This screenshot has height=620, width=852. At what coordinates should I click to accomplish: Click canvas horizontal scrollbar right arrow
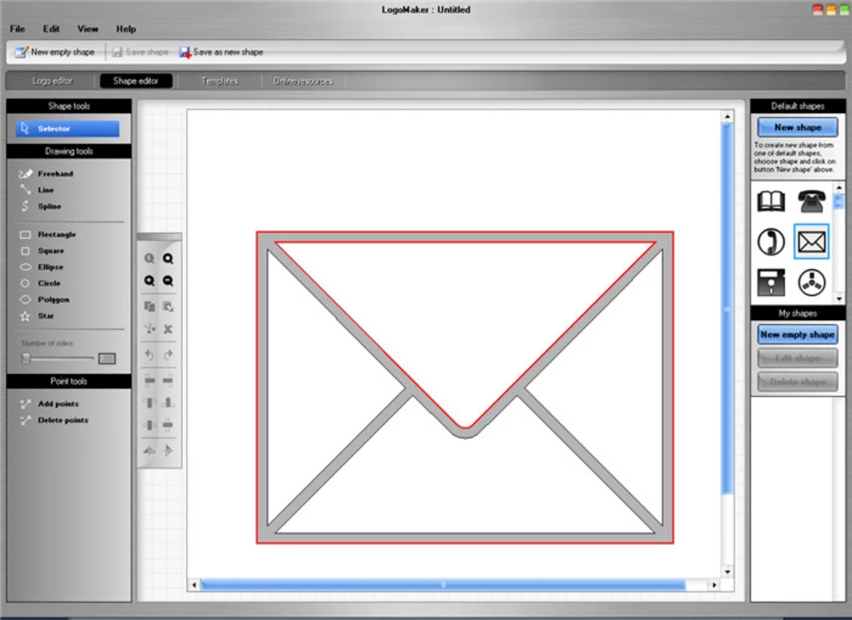click(714, 585)
